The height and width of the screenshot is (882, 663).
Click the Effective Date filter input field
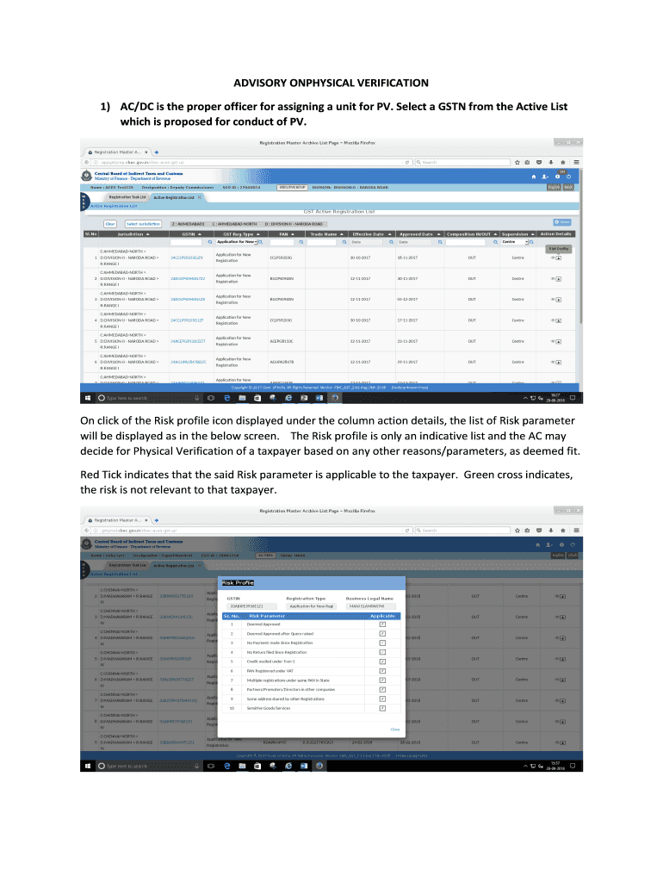[x=366, y=243]
